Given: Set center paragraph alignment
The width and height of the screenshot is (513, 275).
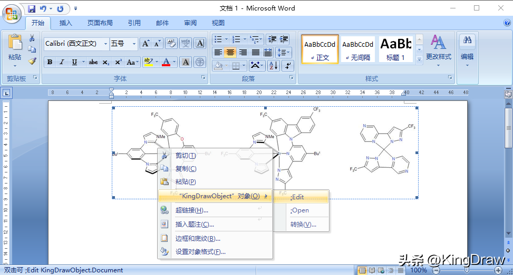Looking at the screenshot, I should coord(230,52).
